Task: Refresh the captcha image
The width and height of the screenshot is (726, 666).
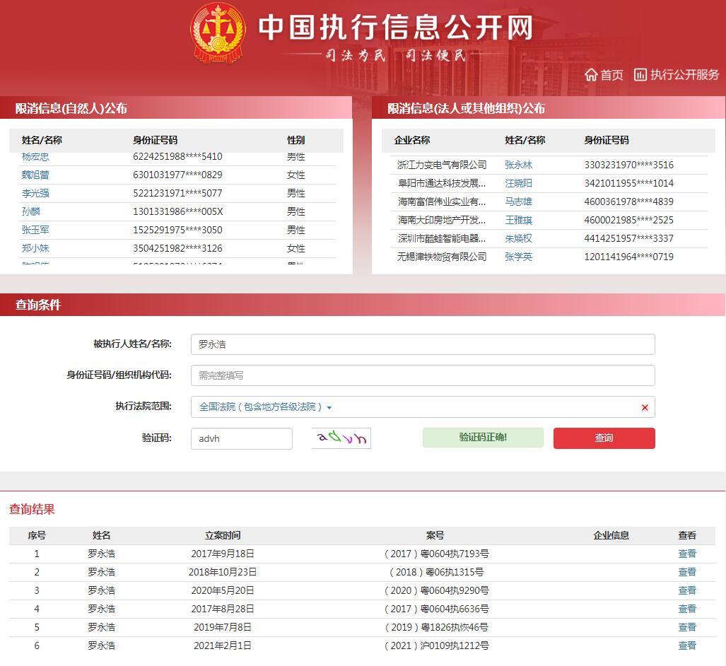Action: tap(341, 438)
